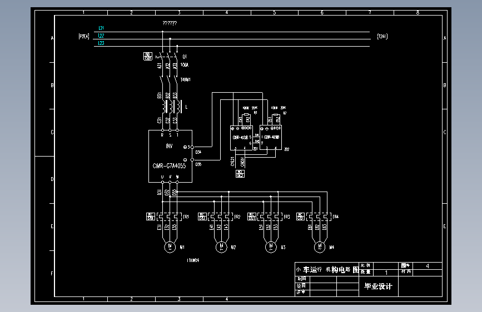Pick the M4 motor circle symbol

[x=320, y=247]
